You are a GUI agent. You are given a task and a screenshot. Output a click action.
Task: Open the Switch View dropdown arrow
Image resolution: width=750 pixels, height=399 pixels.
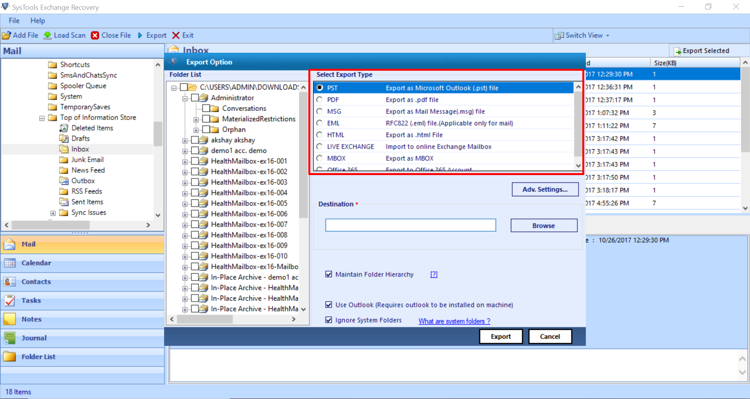pyautogui.click(x=608, y=36)
